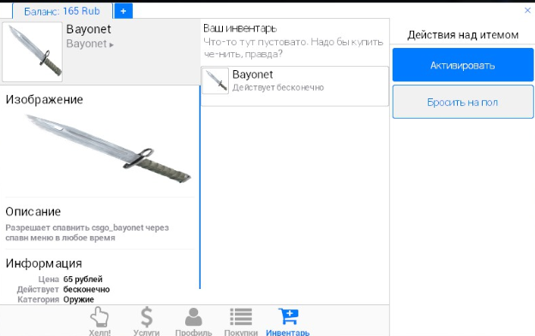The width and height of the screenshot is (535, 336).
Task: Click the Бросить на пол button
Action: pyautogui.click(x=463, y=102)
